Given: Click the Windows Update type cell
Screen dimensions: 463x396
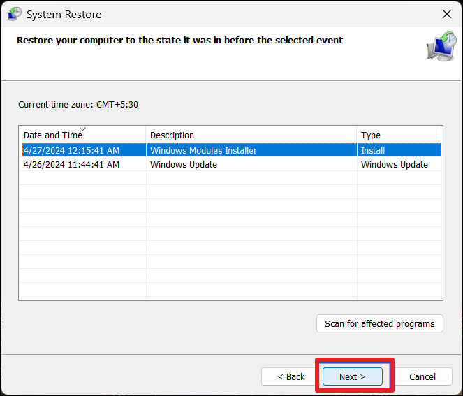Looking at the screenshot, I should coord(395,165).
